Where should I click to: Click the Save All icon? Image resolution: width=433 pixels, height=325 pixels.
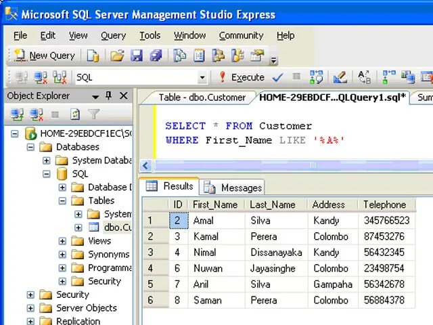(156, 56)
